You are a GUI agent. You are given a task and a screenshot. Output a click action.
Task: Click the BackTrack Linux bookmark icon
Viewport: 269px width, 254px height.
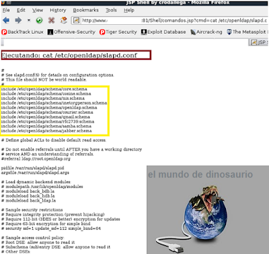[4, 32]
